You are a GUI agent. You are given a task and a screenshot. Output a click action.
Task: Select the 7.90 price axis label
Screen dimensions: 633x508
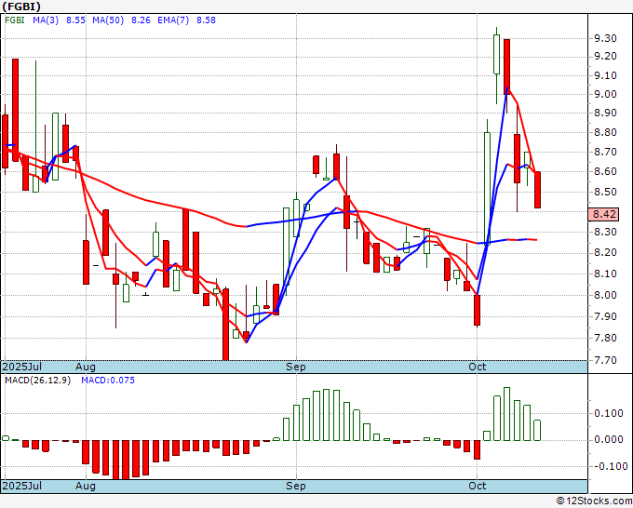click(x=605, y=316)
